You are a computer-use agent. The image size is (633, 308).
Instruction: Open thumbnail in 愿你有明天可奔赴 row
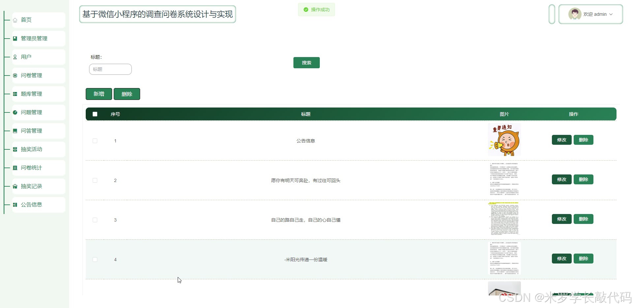coord(504,179)
